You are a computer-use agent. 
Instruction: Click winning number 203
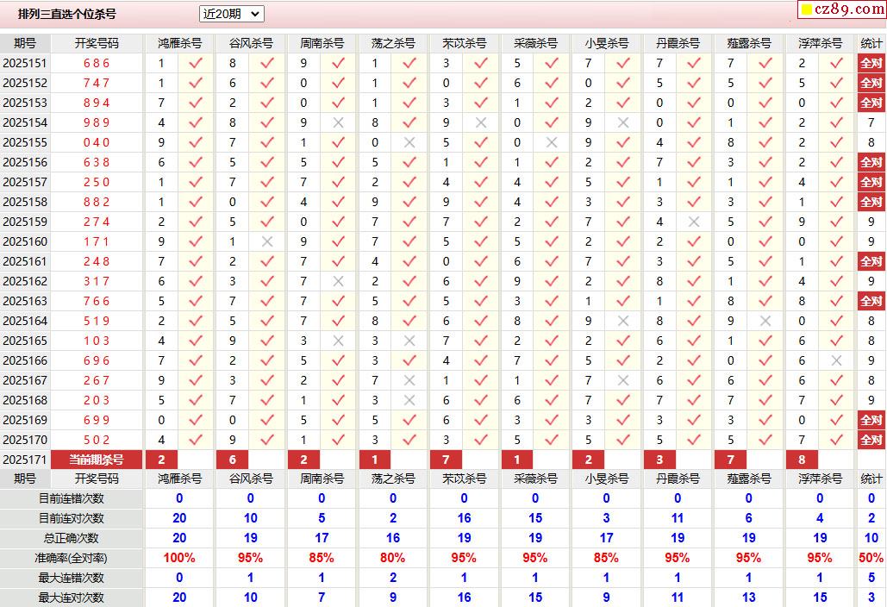tap(97, 400)
